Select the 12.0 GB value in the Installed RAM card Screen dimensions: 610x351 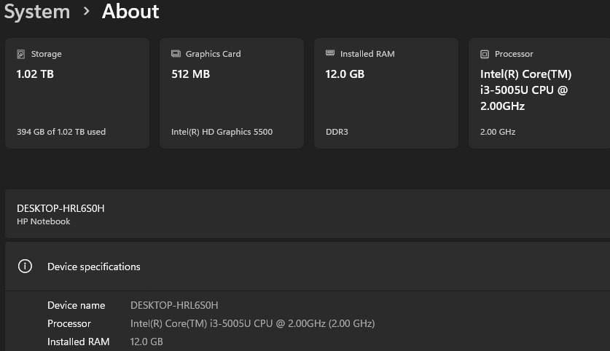[x=345, y=74]
